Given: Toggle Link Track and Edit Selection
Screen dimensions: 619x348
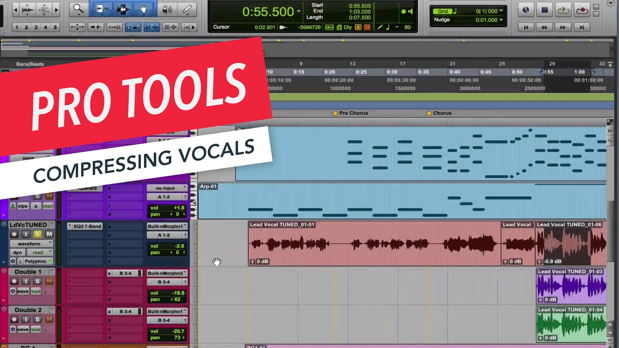Looking at the screenshot, I should pyautogui.click(x=169, y=27).
